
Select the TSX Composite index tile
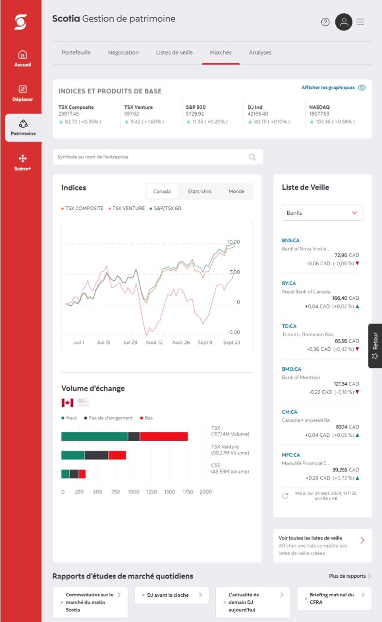pos(87,114)
